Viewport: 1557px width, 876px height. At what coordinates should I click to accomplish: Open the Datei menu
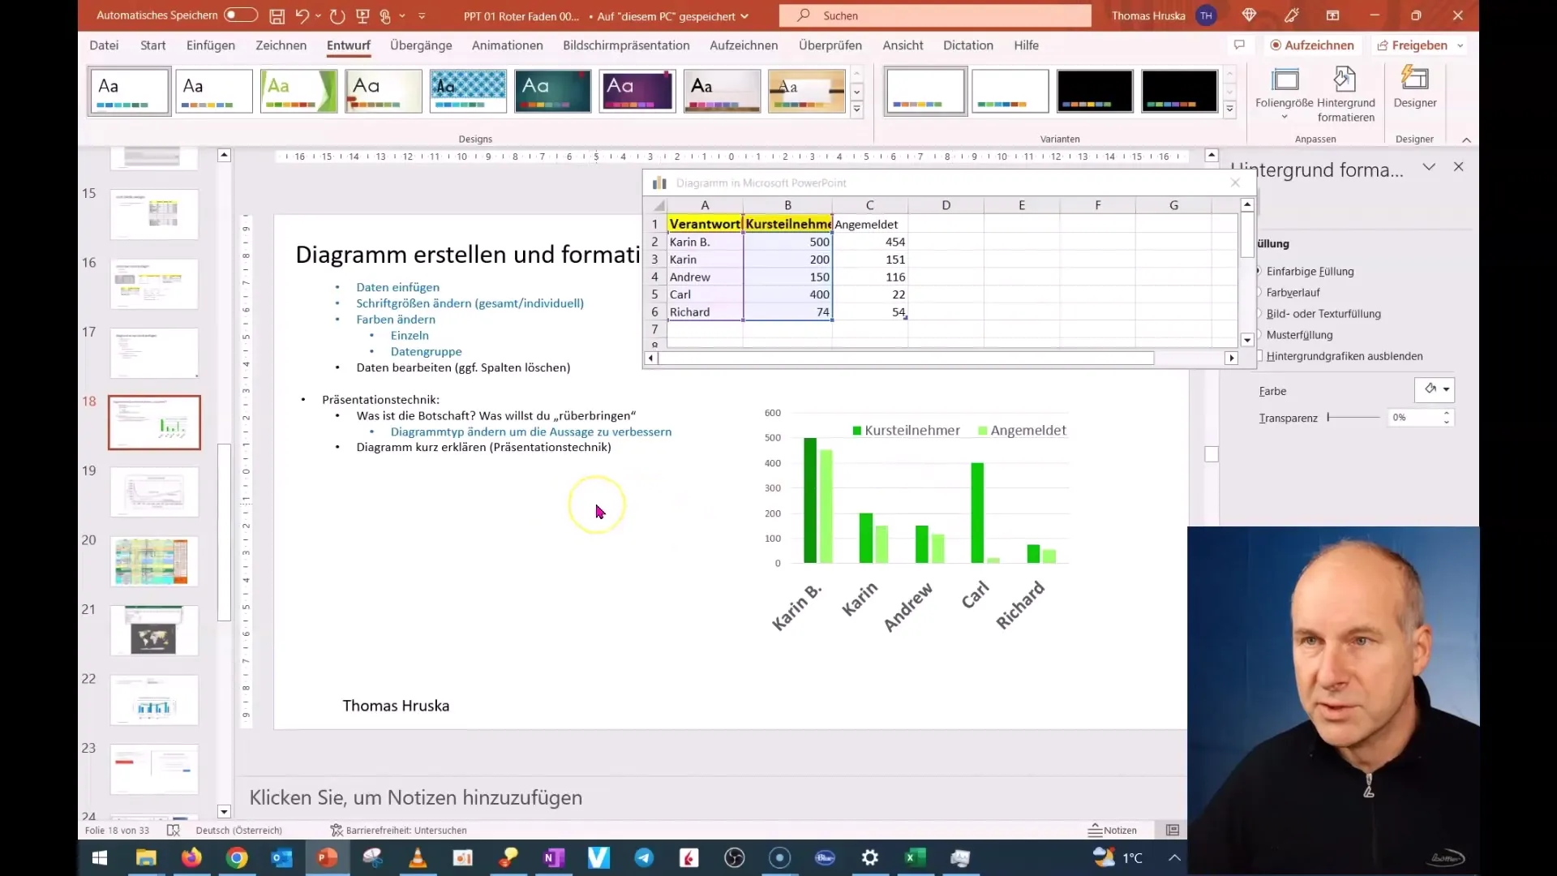[x=103, y=45]
